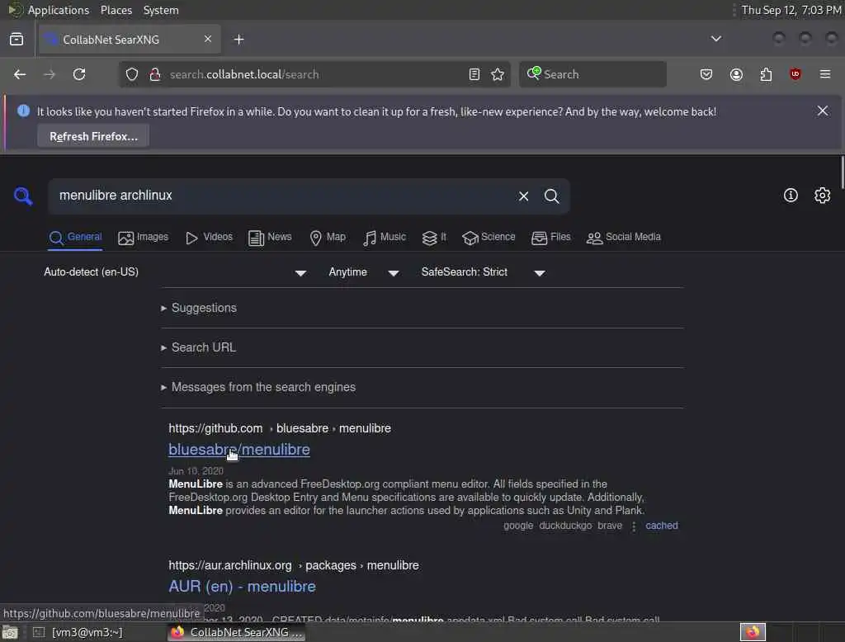
Task: Click the three-dot result options next to brave
Action: pos(634,526)
